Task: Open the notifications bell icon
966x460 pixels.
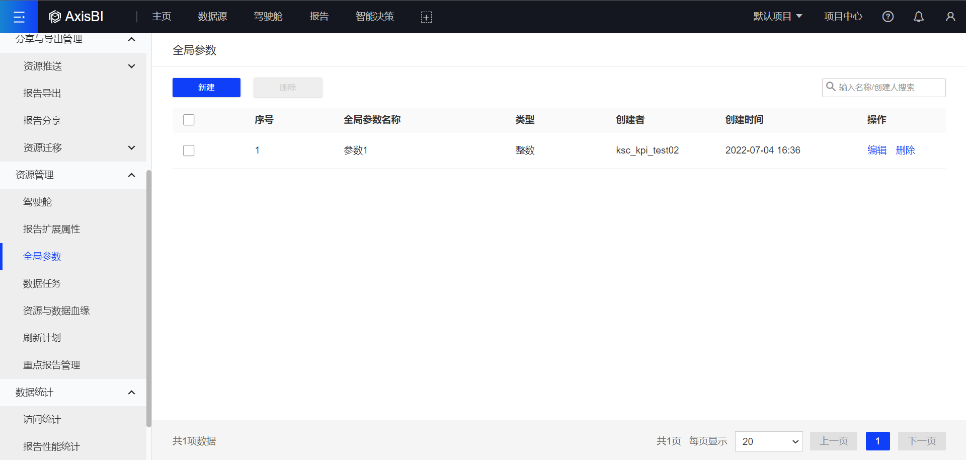Action: pos(919,17)
